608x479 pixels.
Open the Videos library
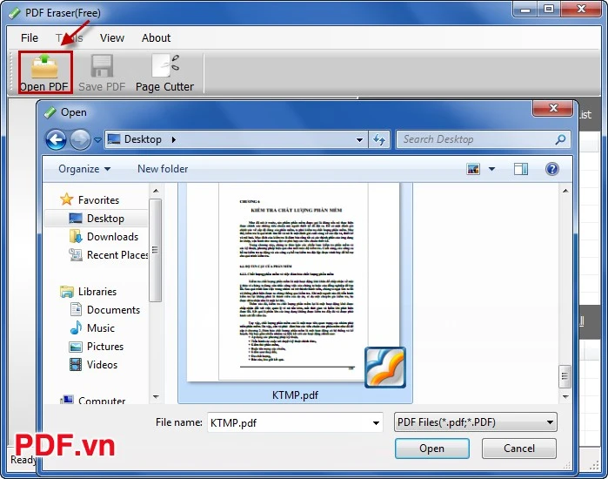click(93, 365)
